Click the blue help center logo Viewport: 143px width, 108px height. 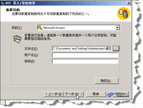(110, 95)
